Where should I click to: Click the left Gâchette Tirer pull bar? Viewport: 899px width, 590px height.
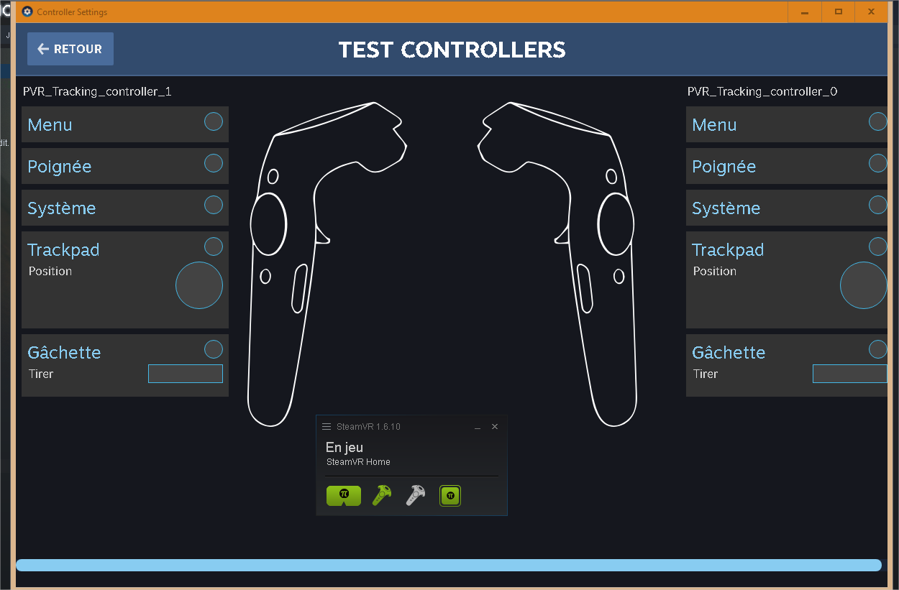click(186, 374)
